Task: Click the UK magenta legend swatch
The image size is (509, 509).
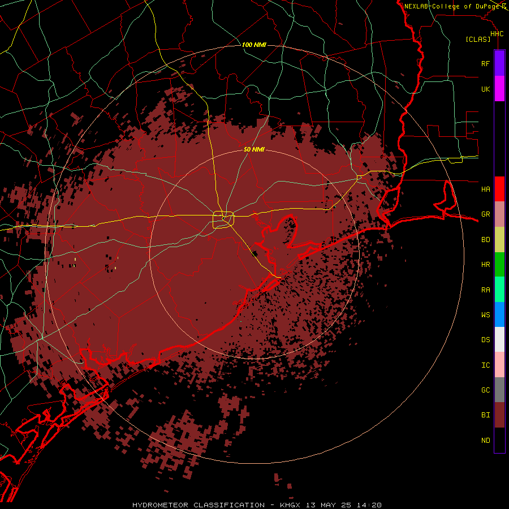Action: 499,89
